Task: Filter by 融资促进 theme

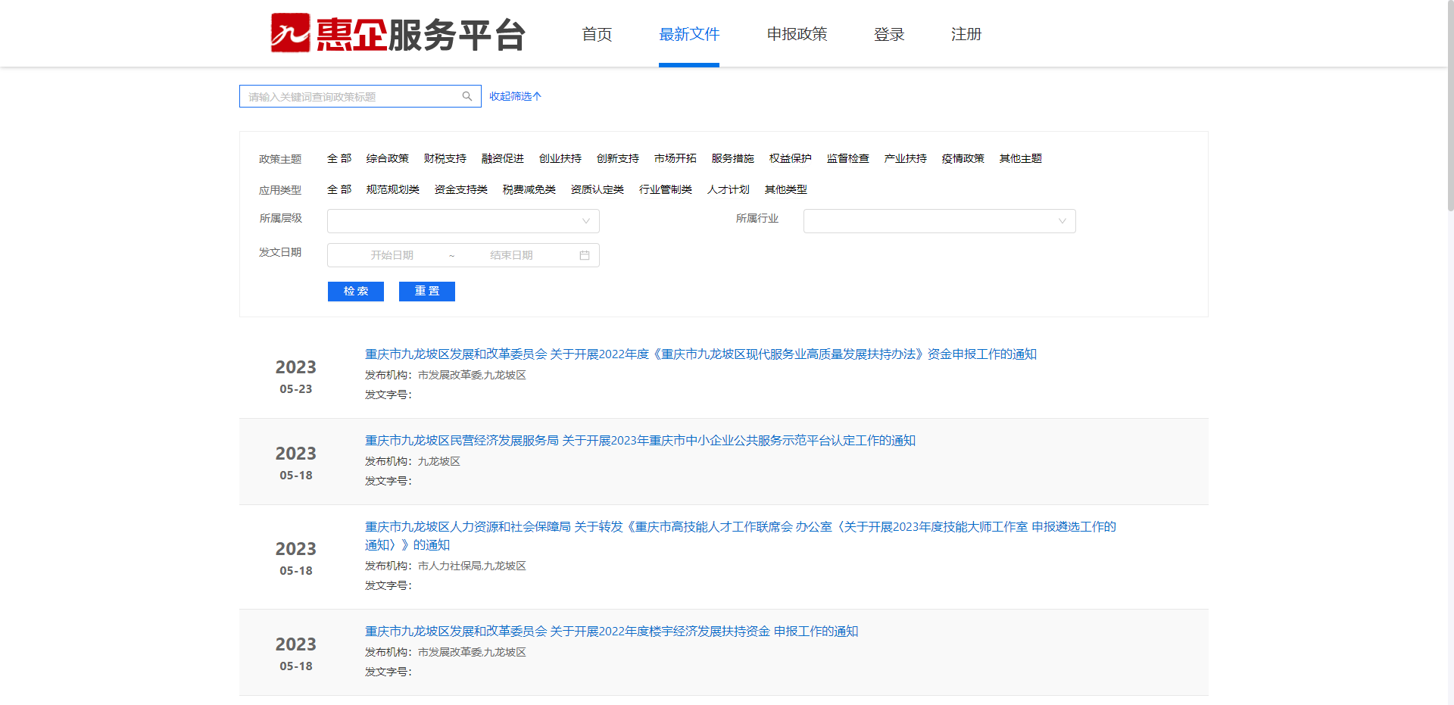Action: pos(503,158)
